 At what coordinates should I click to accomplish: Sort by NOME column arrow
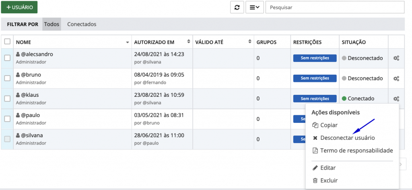coord(128,42)
